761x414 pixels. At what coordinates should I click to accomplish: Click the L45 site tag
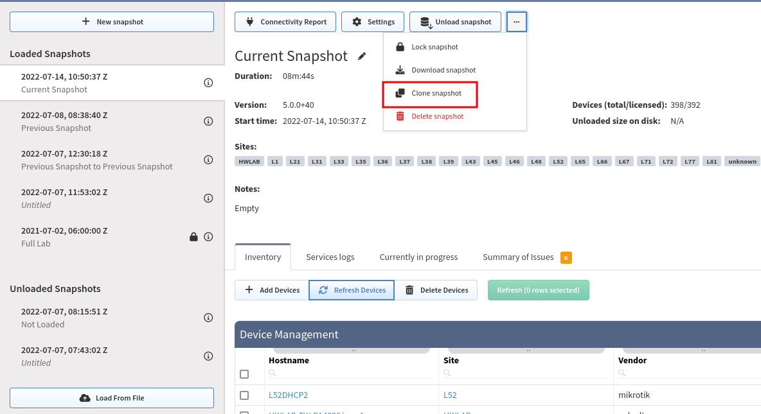(492, 162)
